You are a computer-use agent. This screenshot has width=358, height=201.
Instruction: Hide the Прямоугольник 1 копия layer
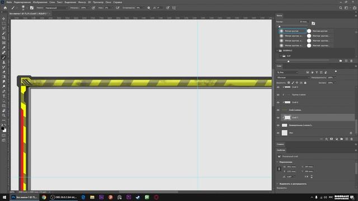tap(278, 125)
